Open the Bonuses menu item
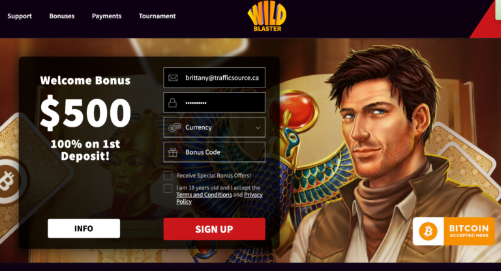 coord(62,16)
